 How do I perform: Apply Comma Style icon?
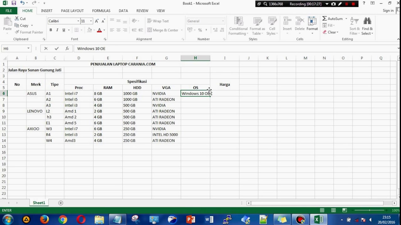click(206, 30)
